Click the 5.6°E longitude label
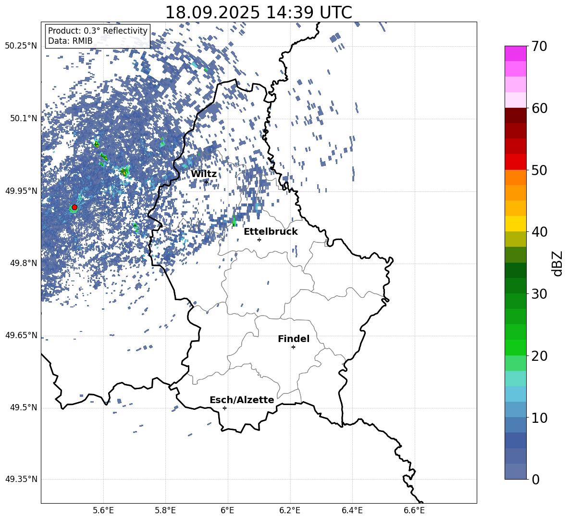Viewport: 569px width, 520px height. [103, 510]
